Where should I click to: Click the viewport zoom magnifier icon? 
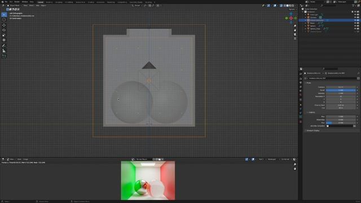295,26
